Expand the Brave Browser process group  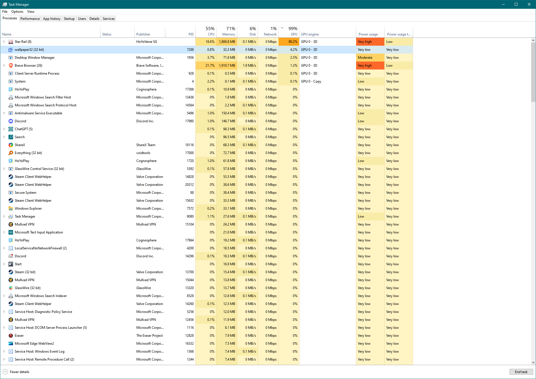click(4, 66)
